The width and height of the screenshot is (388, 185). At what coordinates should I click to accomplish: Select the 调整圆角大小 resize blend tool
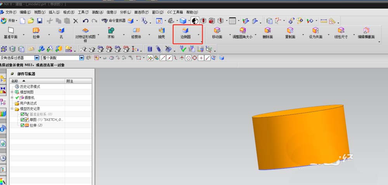pos(242,33)
